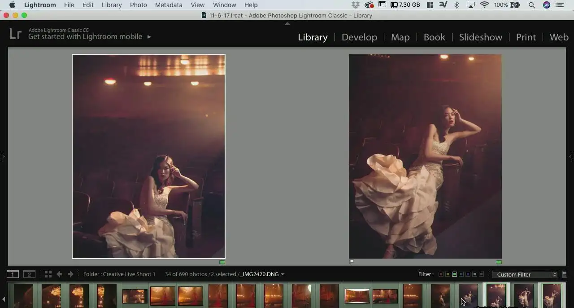Open Spotlight search in the menu bar

click(x=532, y=5)
